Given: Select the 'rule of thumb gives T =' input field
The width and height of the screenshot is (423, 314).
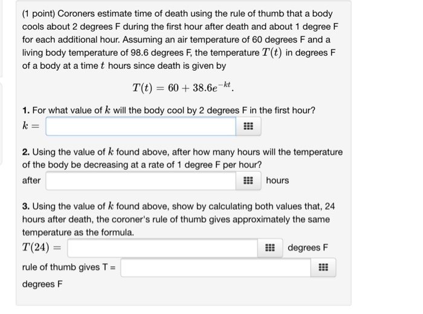Looking at the screenshot, I should pyautogui.click(x=218, y=267).
